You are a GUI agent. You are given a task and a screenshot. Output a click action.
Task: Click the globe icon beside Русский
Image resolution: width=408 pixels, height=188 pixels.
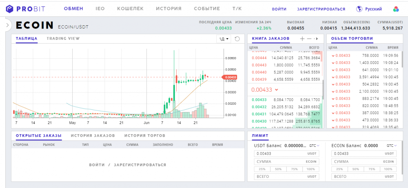359,9
